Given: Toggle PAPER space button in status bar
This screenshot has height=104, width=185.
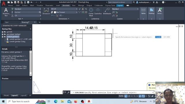Looking at the screenshot, I should coord(121,96).
